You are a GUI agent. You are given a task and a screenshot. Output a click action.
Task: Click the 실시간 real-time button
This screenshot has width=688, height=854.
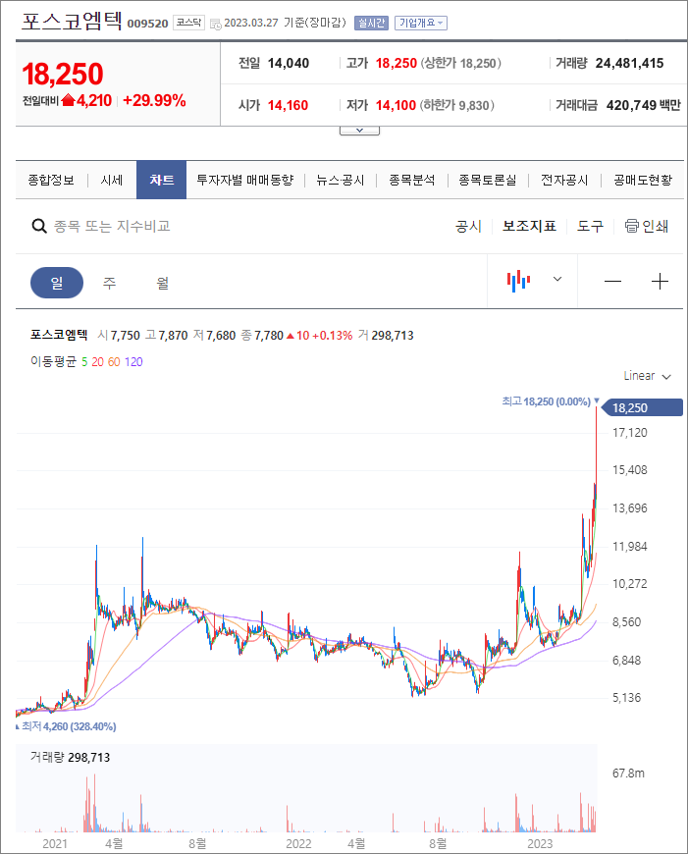tap(371, 23)
